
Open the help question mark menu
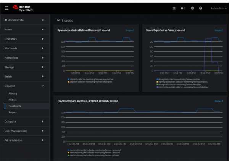[x=201, y=8]
